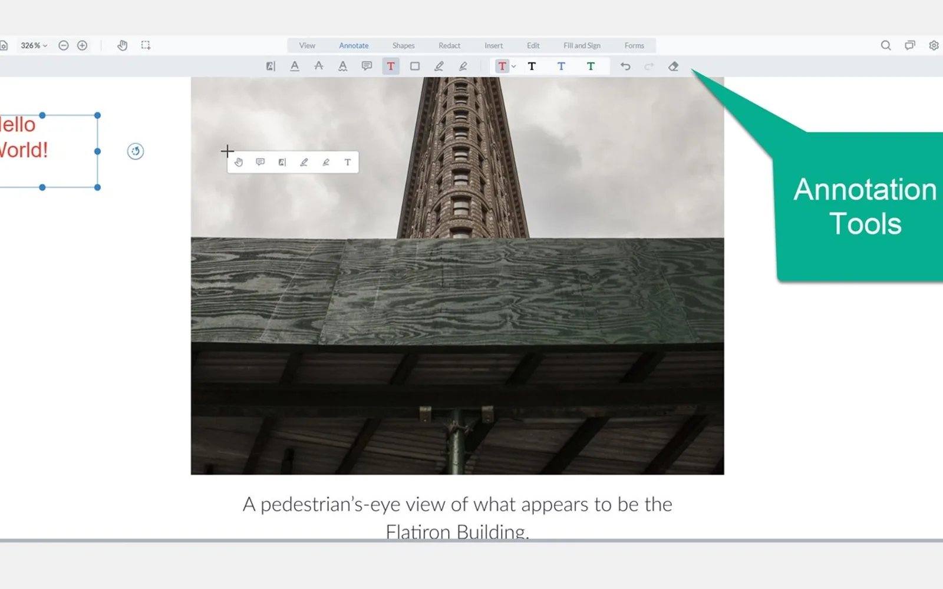Viewport: 943px width, 589px height.
Task: Choose the black T text style preset
Action: point(532,67)
